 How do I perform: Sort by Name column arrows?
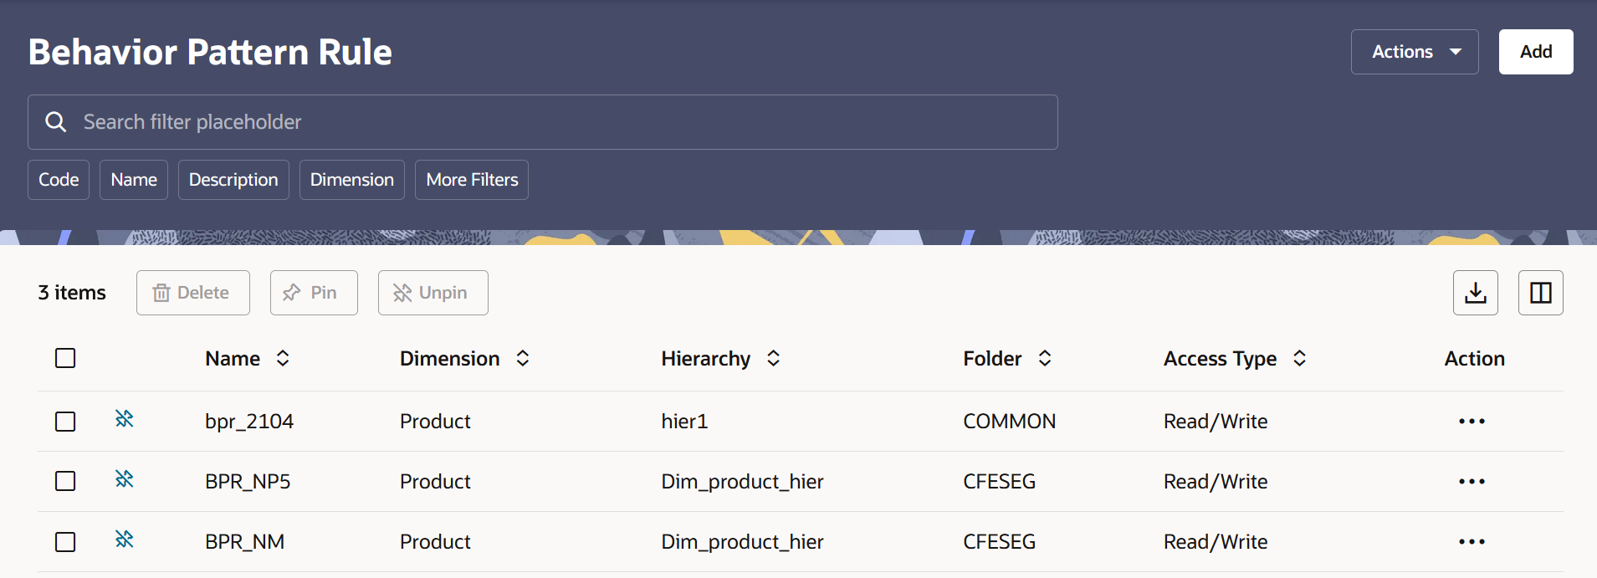283,358
